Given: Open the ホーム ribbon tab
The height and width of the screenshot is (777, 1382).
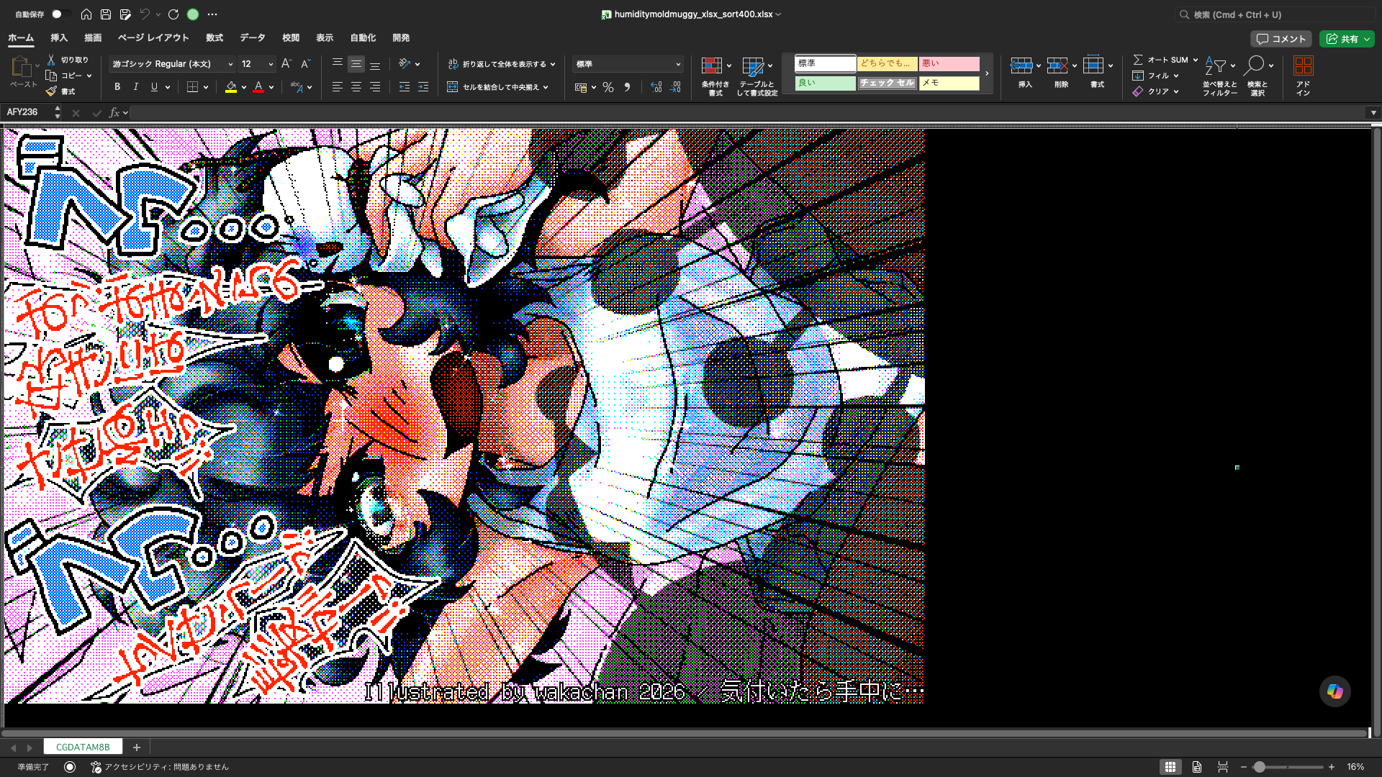Looking at the screenshot, I should tap(21, 38).
